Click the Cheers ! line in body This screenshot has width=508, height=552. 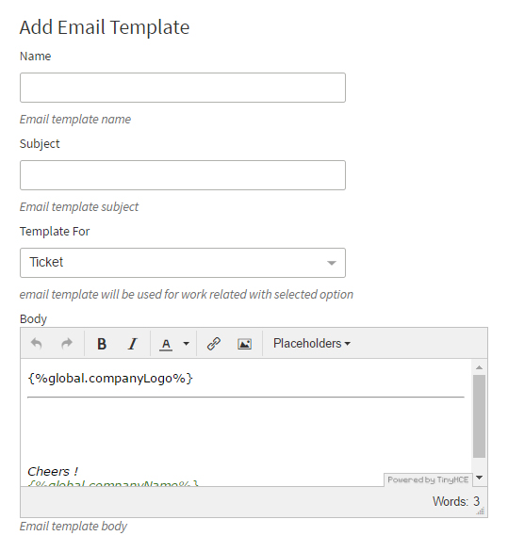pyautogui.click(x=53, y=471)
